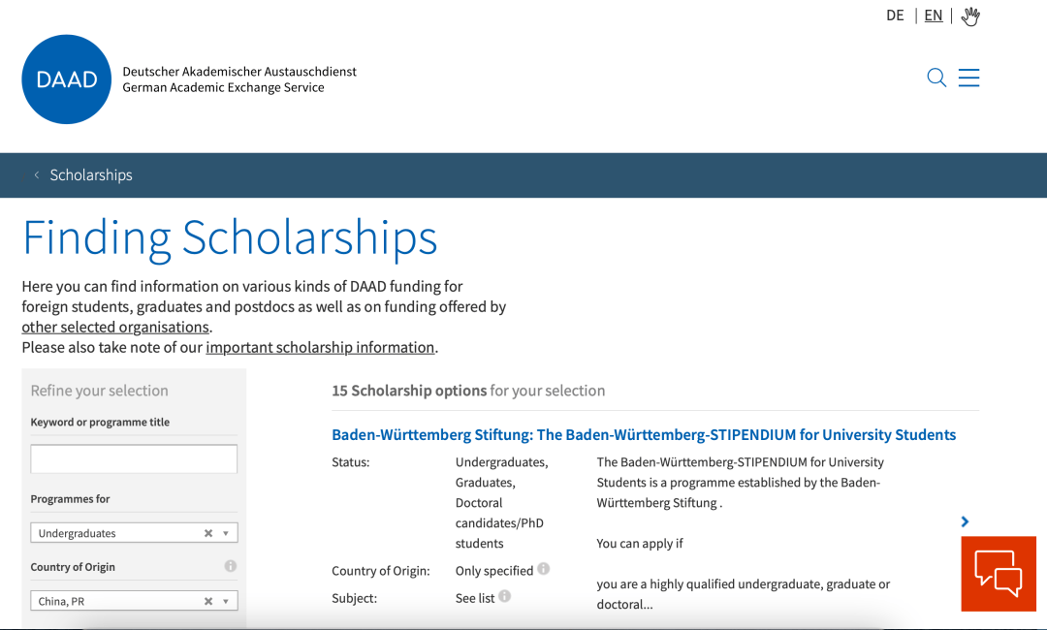Clear the Undergraduates selection with X
Screen dimensions: 1047x630
tap(208, 533)
